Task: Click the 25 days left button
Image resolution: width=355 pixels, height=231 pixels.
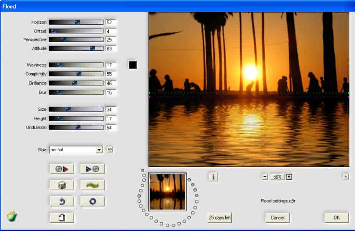Action: point(220,218)
